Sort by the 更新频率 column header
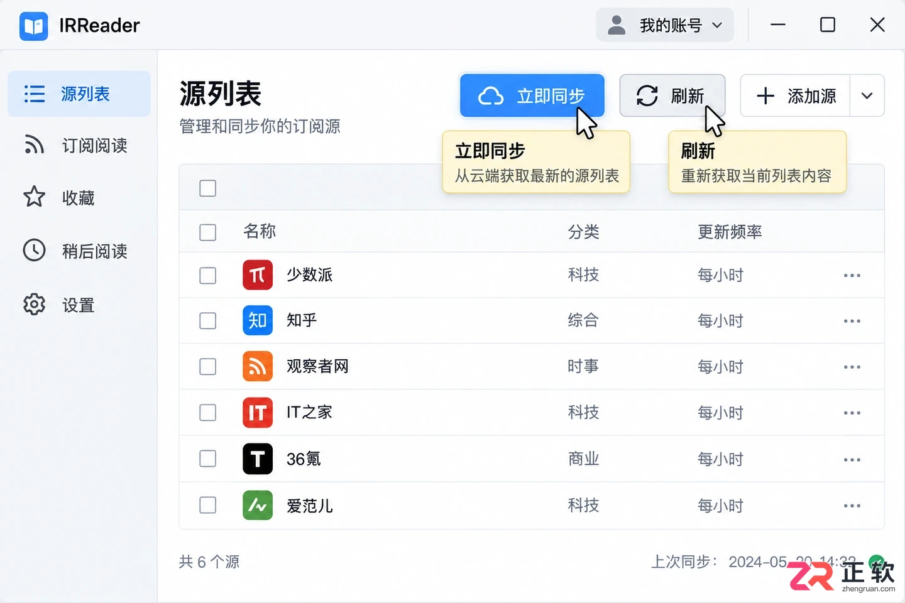 tap(730, 232)
